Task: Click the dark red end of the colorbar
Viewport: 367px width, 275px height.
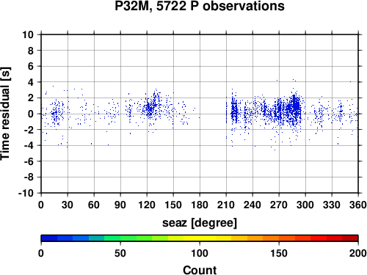Action: pyautogui.click(x=350, y=238)
